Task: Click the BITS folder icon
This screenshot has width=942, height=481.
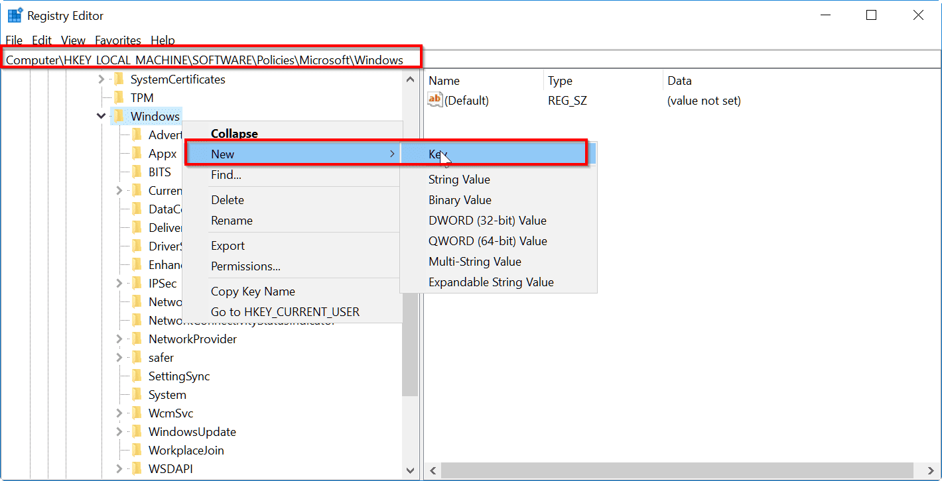Action: (137, 172)
